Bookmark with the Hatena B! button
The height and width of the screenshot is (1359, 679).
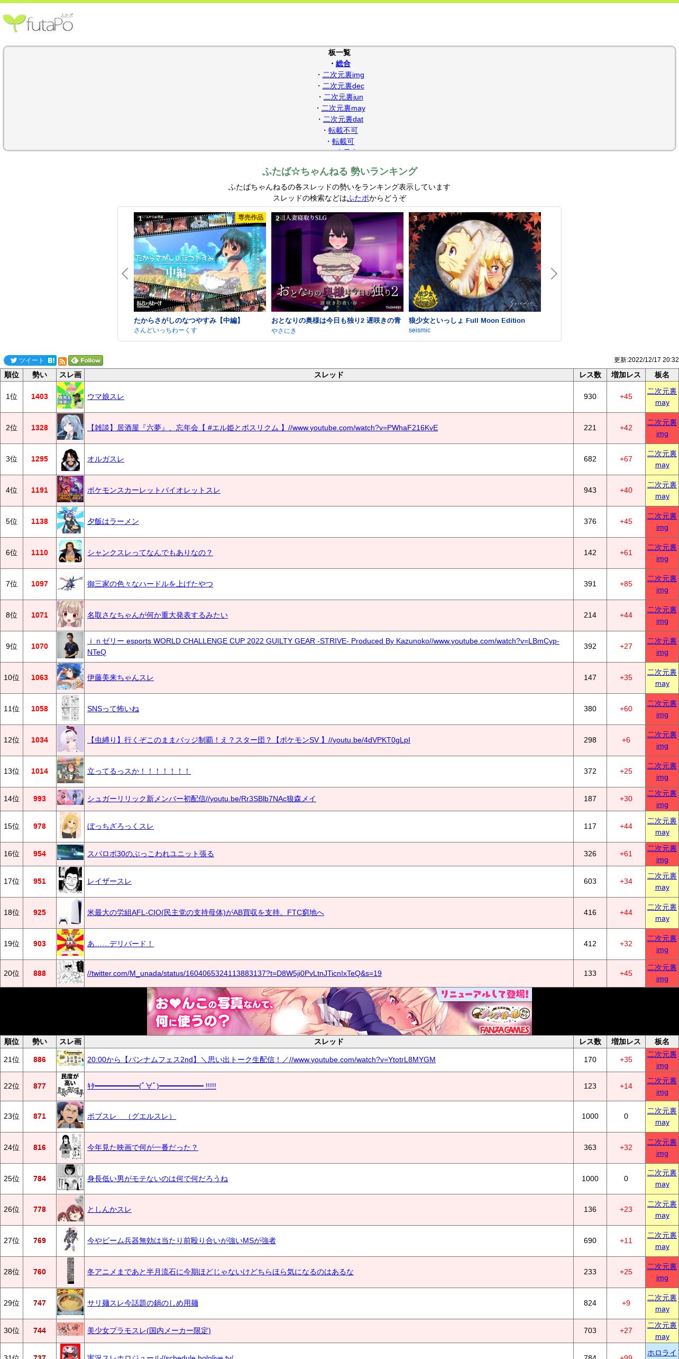point(51,360)
